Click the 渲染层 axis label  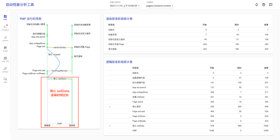coord(72,126)
